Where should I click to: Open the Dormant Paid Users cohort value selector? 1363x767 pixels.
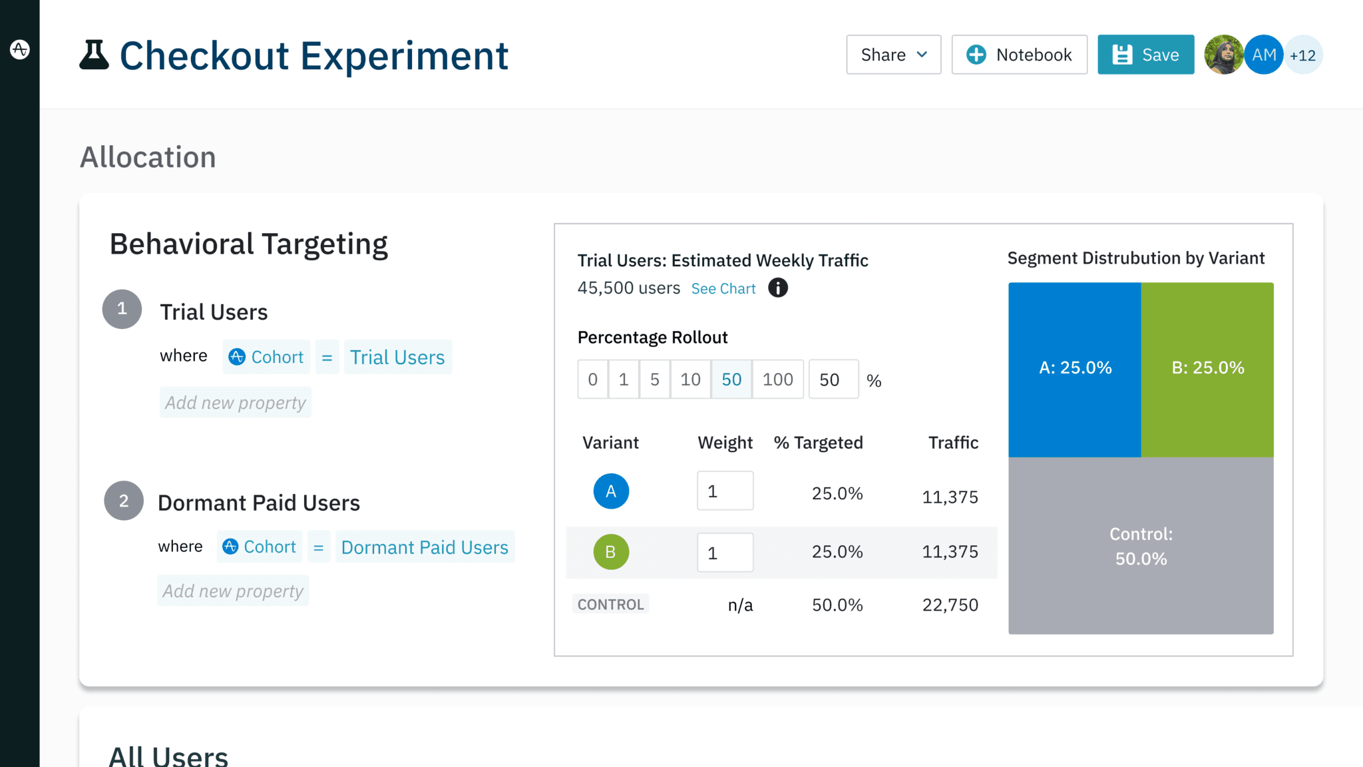[425, 547]
